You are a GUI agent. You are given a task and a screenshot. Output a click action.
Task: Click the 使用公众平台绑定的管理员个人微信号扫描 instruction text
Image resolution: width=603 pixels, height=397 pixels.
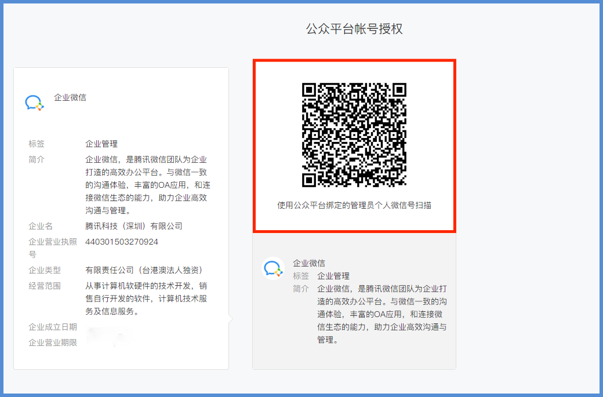354,205
